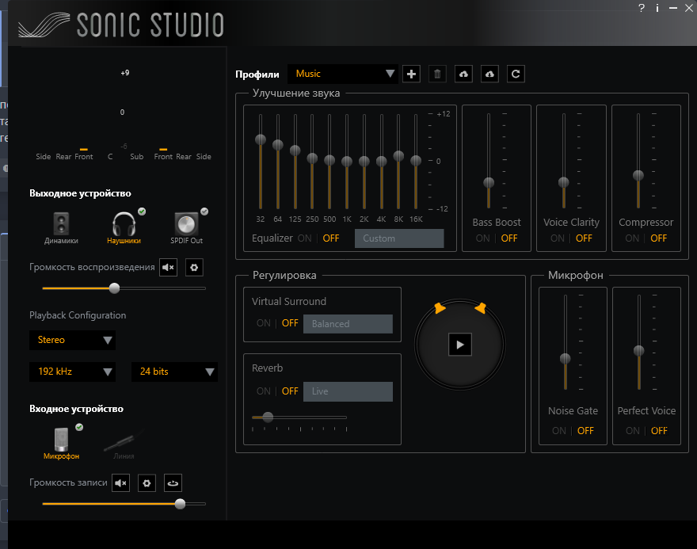
Task: Play the surround test sound
Action: [460, 345]
